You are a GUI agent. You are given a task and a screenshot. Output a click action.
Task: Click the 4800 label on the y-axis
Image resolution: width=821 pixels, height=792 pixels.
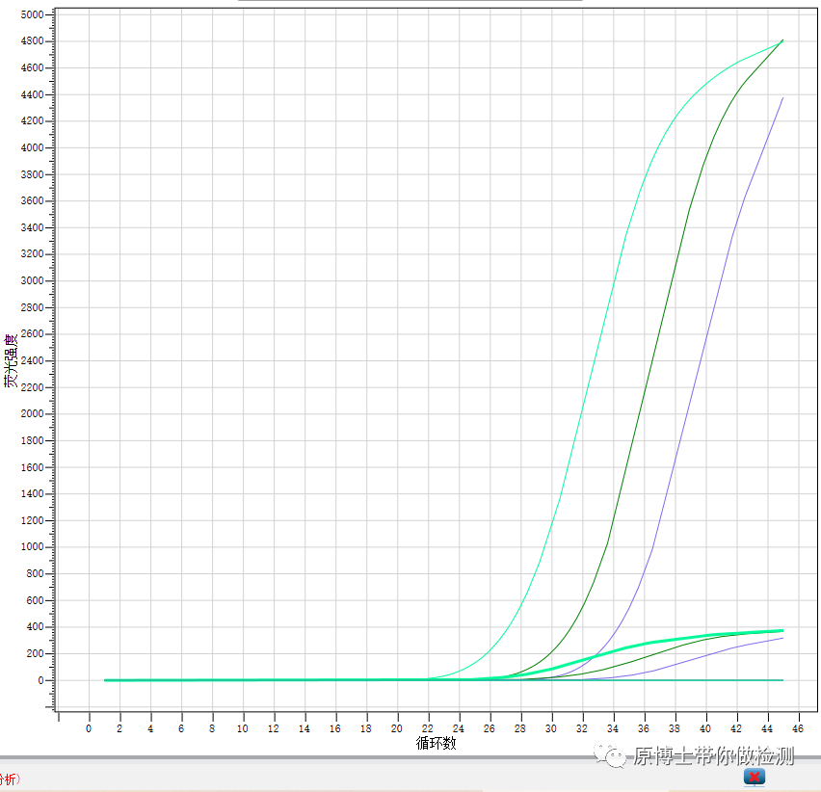[x=31, y=41]
